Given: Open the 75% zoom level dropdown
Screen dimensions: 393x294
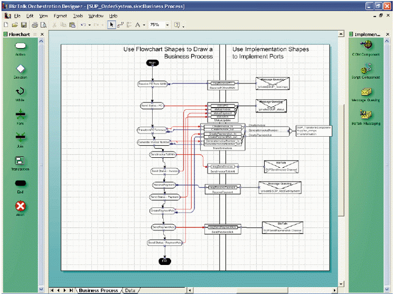Looking at the screenshot, I should [167, 25].
